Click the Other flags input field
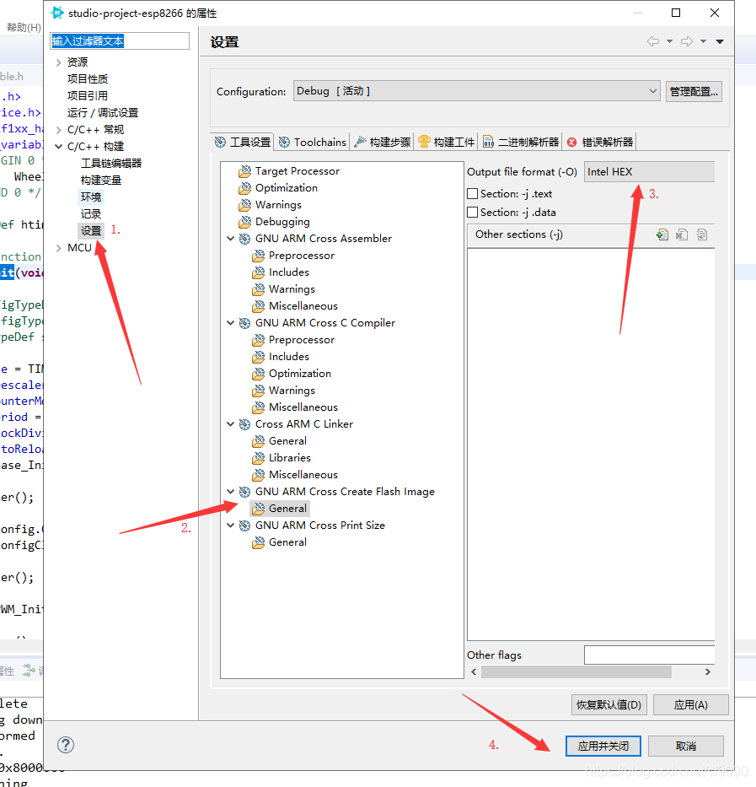756x787 pixels. 649,655
